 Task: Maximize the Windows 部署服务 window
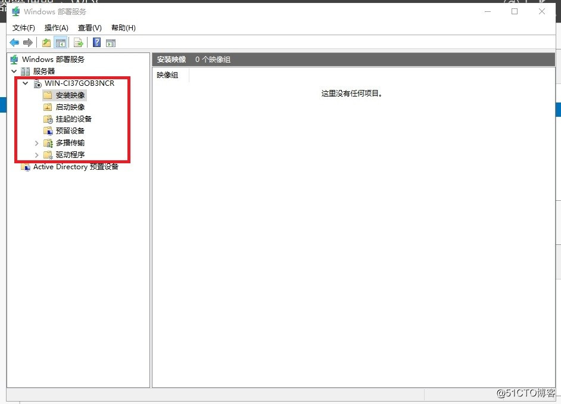click(x=515, y=11)
